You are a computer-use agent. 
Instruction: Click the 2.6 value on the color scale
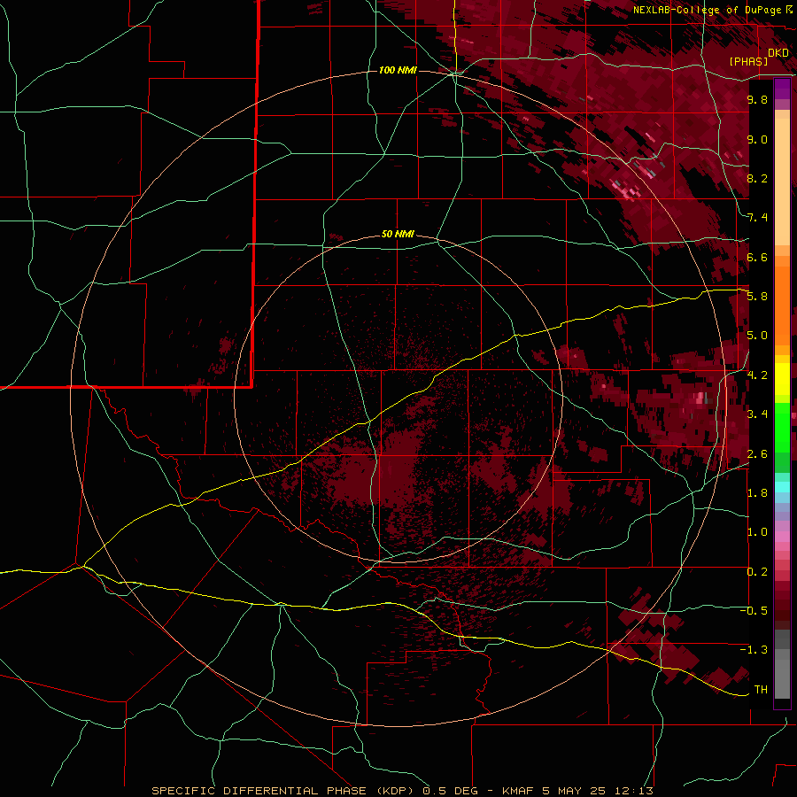757,454
